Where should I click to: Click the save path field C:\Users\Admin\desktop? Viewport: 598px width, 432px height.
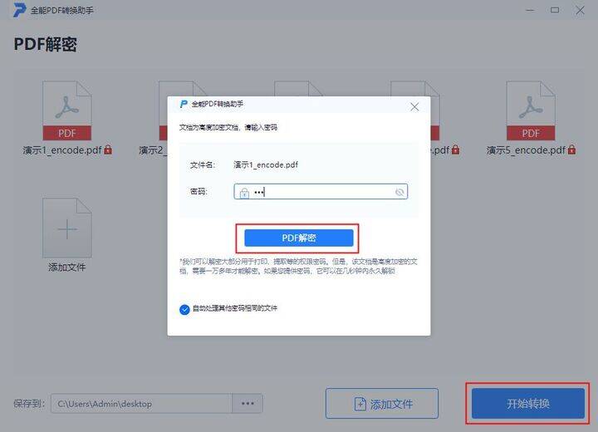[141, 404]
